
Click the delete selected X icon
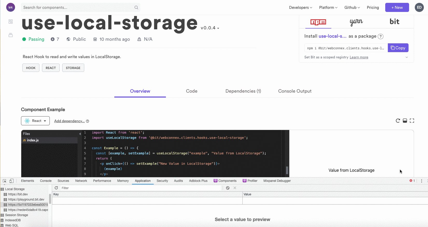point(235,188)
